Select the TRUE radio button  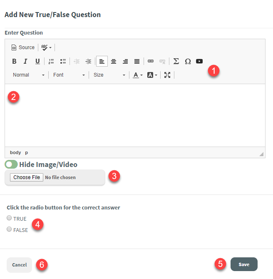(10, 218)
